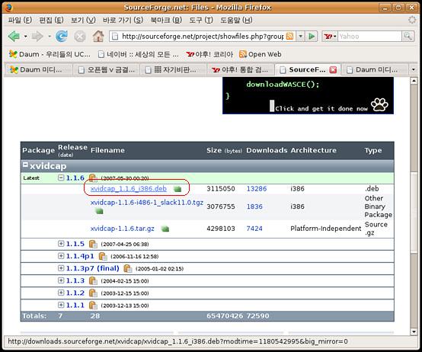Open the 파일 (F) menu
This screenshot has width=422, height=352.
(20, 20)
